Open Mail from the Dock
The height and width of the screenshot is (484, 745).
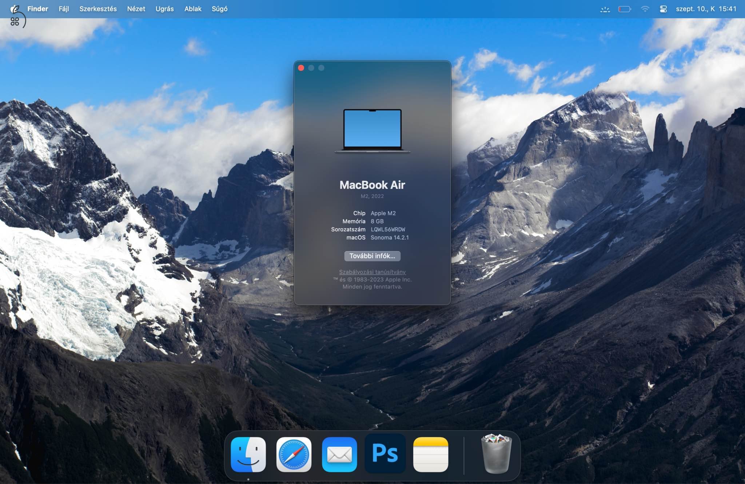pos(339,455)
